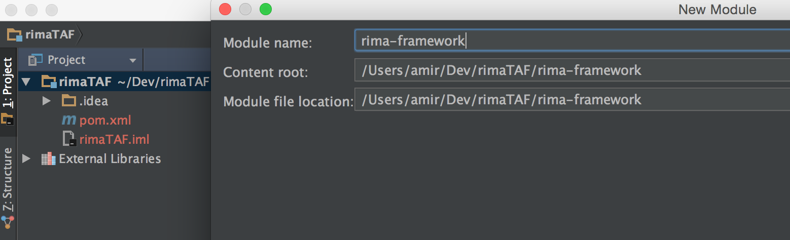The image size is (790, 240).
Task: Click the Content root path field
Action: [568, 70]
